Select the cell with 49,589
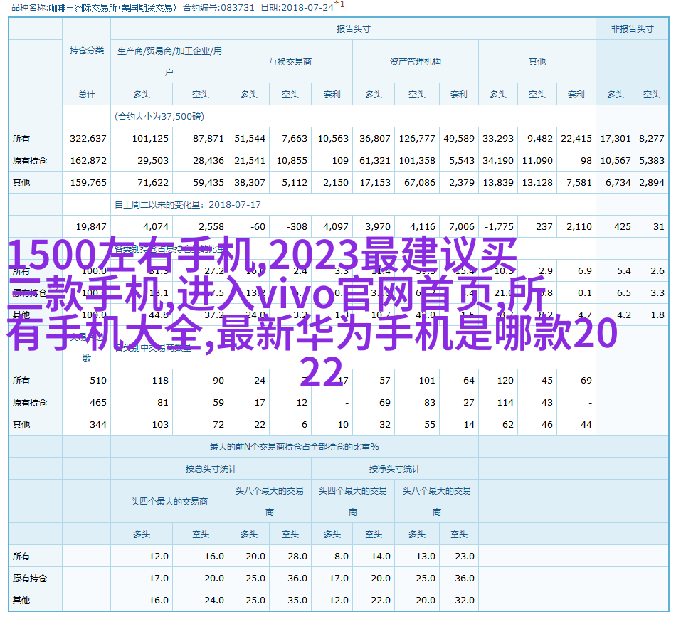The width and height of the screenshot is (676, 617). 459,138
